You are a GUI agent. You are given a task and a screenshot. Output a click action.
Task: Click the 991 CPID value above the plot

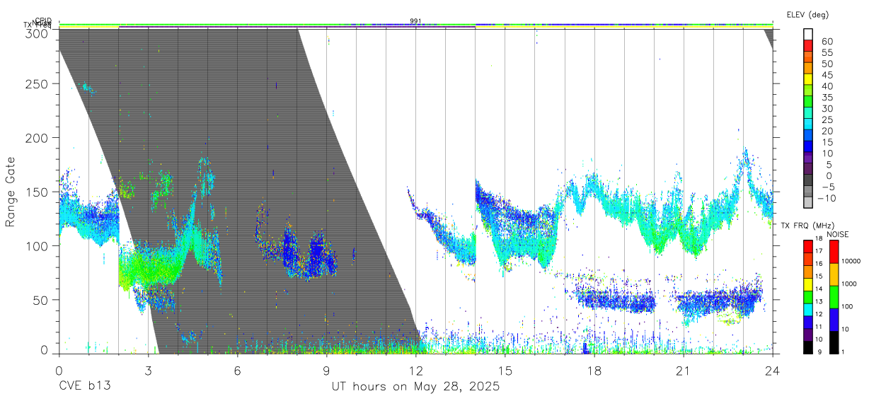[415, 21]
